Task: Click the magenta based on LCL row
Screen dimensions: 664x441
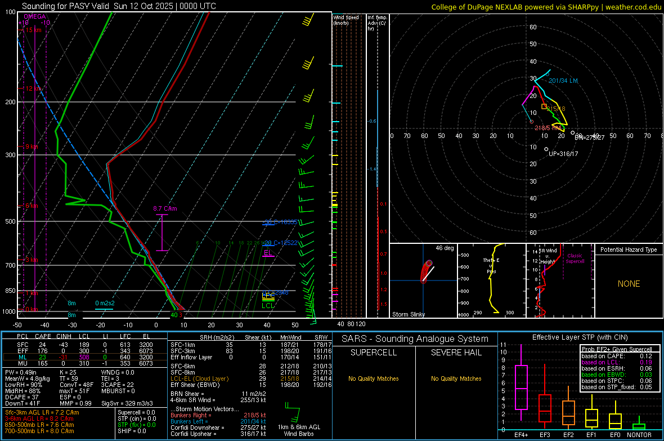Action: point(617,362)
